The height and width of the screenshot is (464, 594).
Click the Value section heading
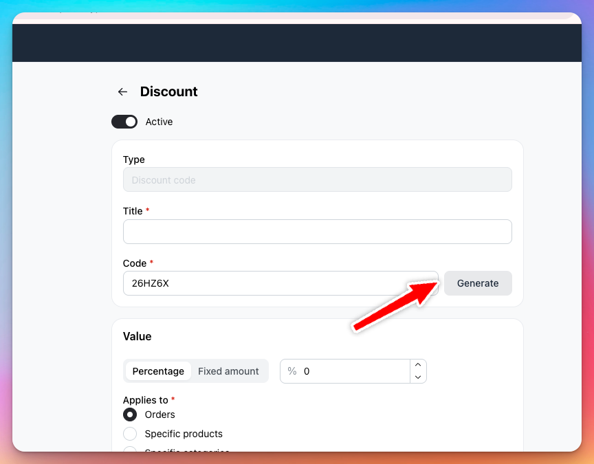[x=137, y=336]
